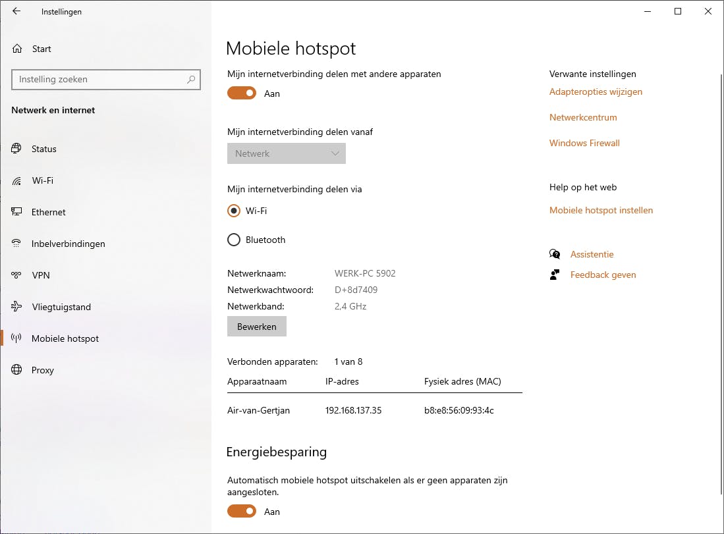
Task: Disable the Energiebesparing auto-off toggle
Action: pos(242,512)
